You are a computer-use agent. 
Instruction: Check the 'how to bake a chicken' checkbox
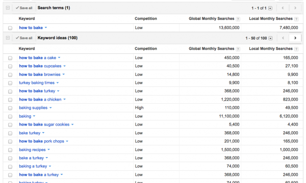pyautogui.click(x=10, y=100)
